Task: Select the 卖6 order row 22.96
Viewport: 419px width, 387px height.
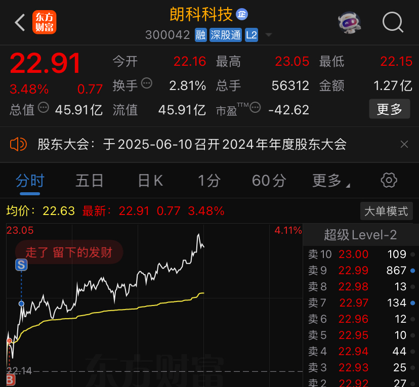Action: [x=361, y=319]
